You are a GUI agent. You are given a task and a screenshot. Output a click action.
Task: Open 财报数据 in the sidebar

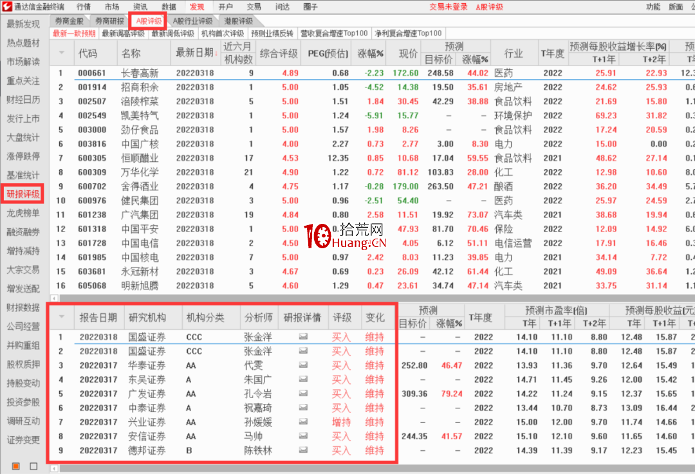coord(23,307)
